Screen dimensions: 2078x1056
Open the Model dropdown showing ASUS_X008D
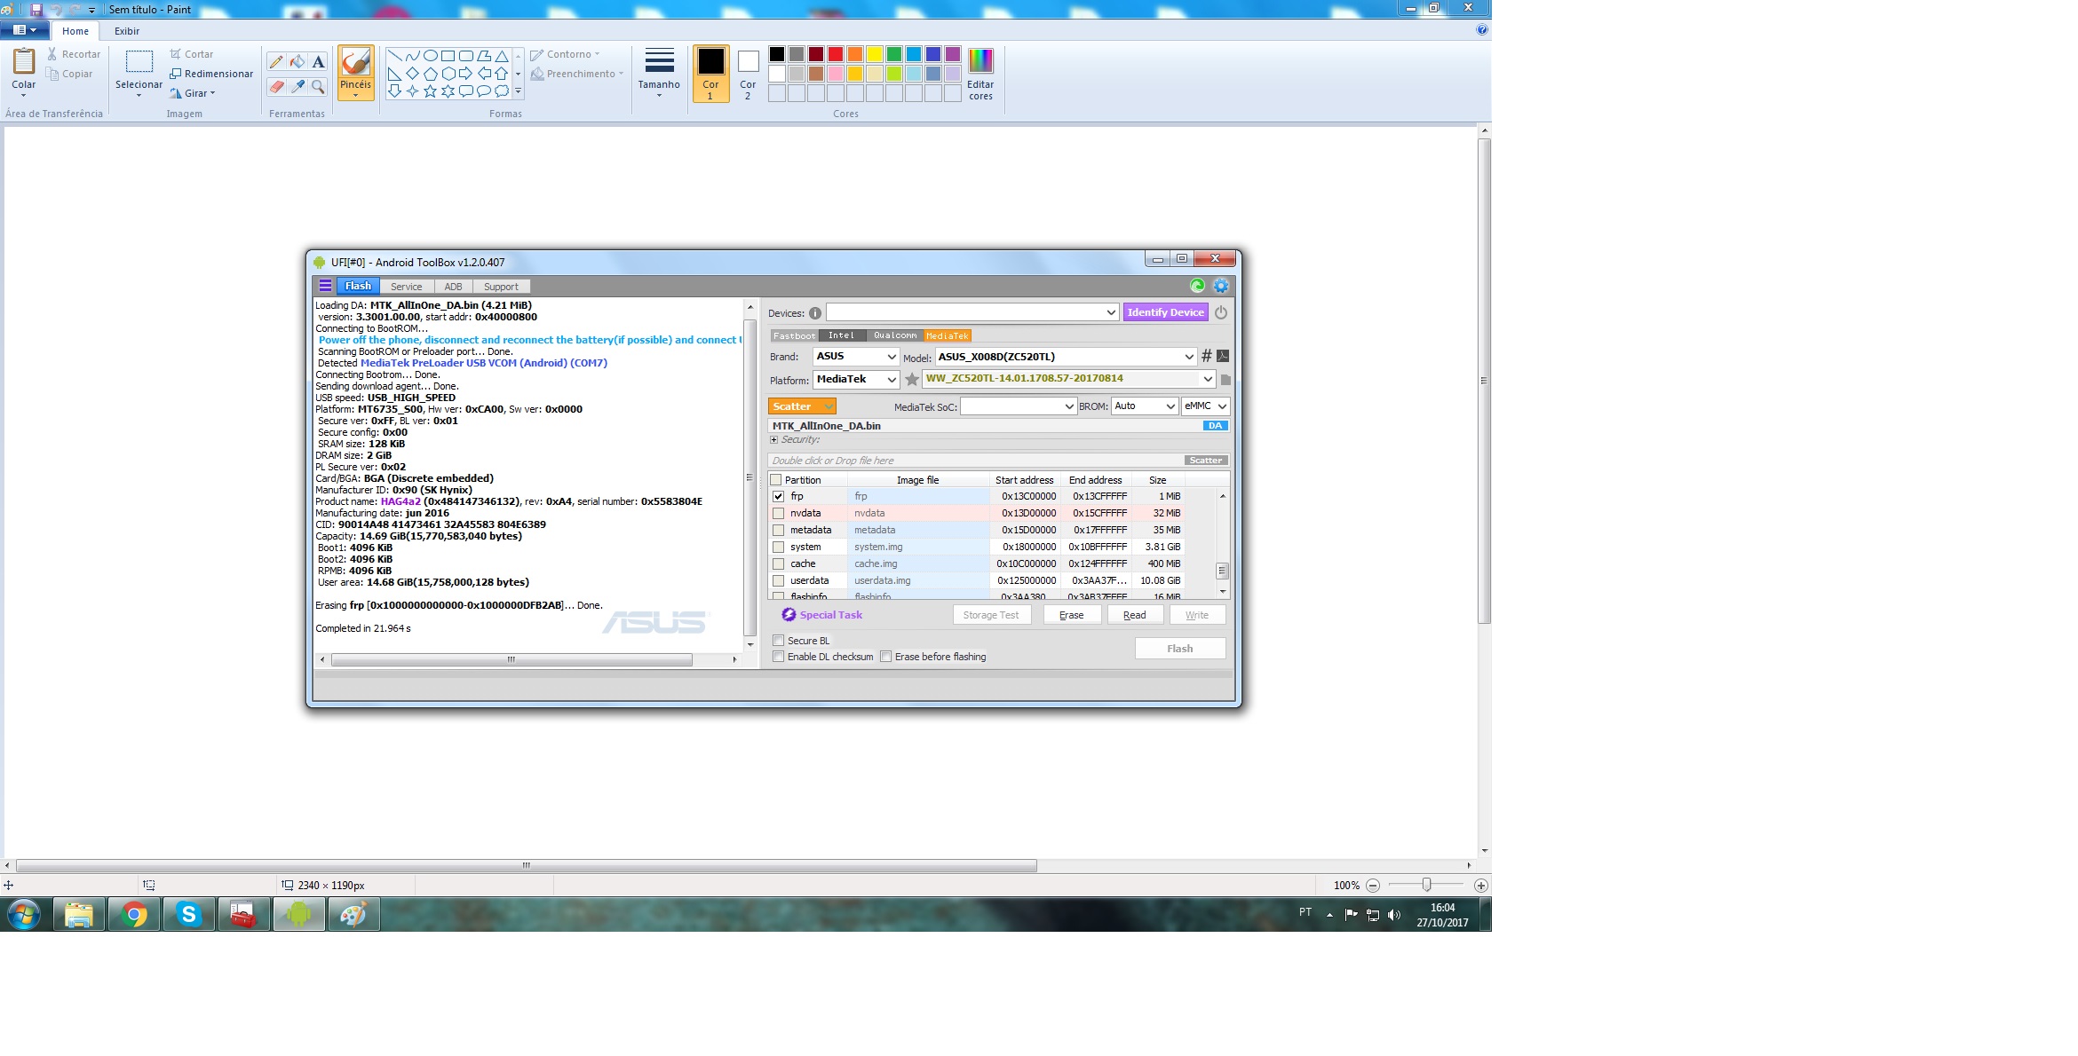tap(1066, 357)
